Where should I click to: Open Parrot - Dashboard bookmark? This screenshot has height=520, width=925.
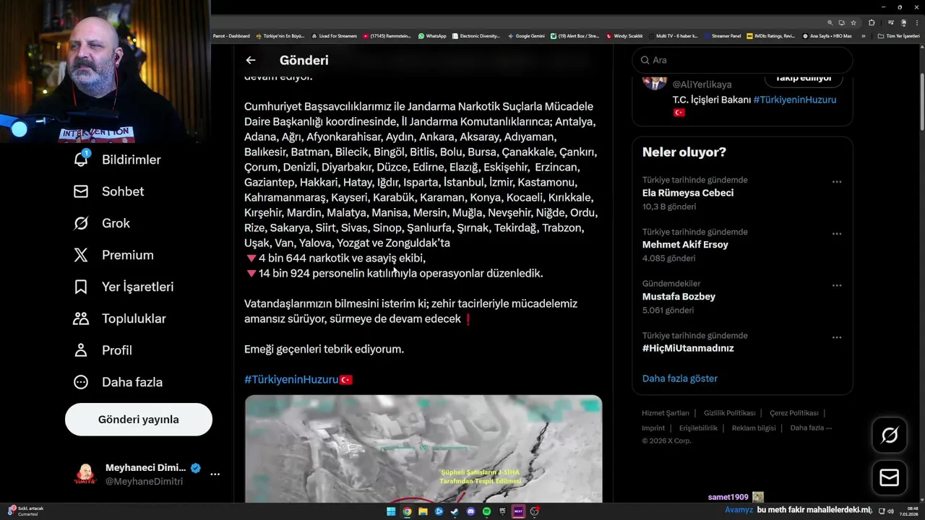[x=231, y=36]
